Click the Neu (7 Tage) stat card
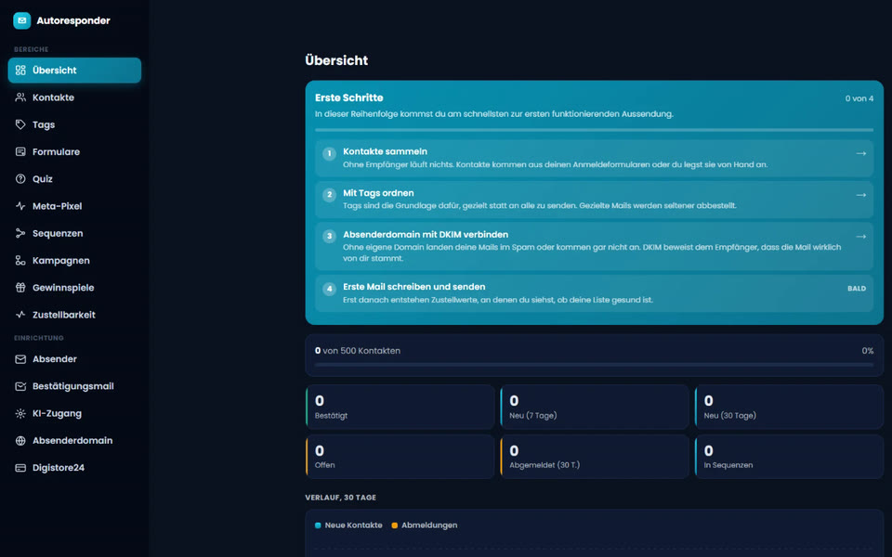The image size is (892, 557). point(595,407)
